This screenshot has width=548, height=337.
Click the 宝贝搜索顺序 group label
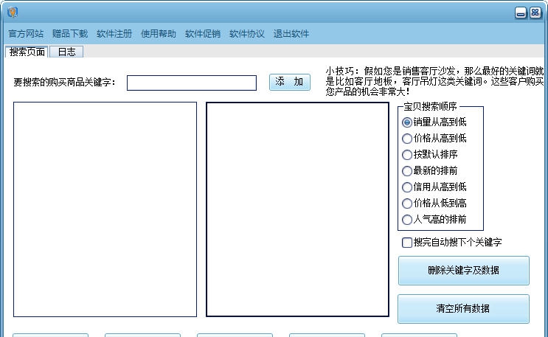(x=430, y=106)
